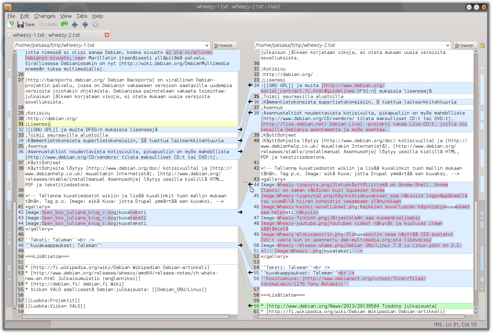Click right line 39 ';Käyttöohjeet'
The width and height of the screenshot is (492, 333).
click(x=278, y=135)
